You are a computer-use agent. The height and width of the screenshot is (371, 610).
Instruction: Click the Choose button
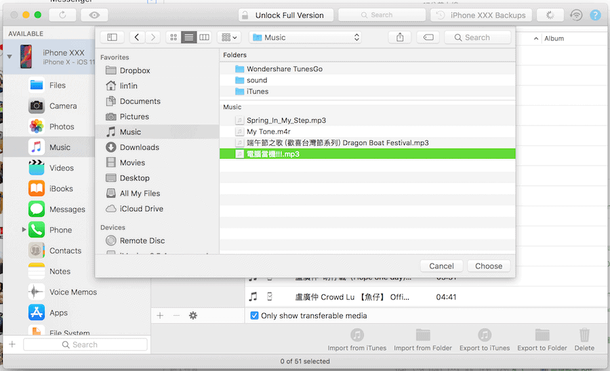(489, 266)
